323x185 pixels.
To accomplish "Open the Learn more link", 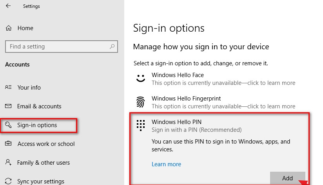I will point(167,164).
